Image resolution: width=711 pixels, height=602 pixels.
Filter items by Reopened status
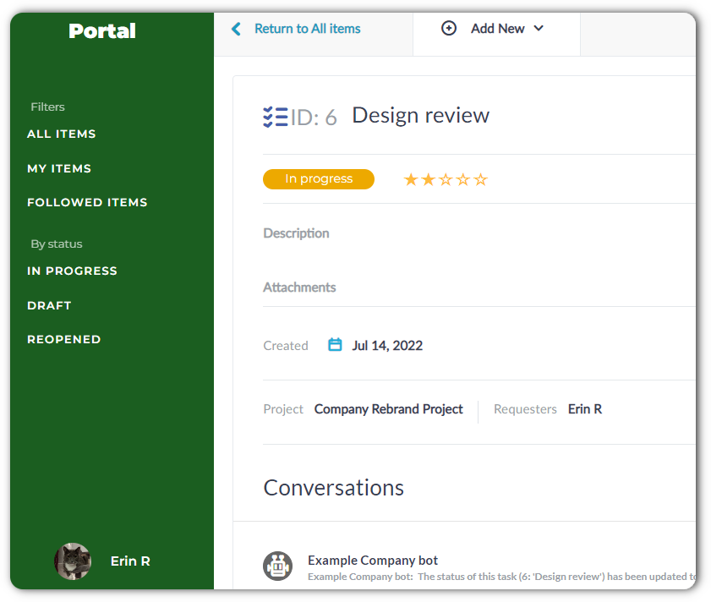tap(64, 340)
